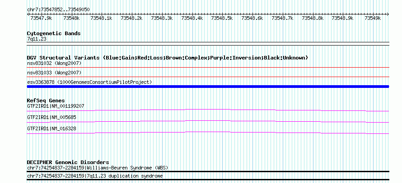The width and height of the screenshot is (402, 183).
Task: Click the 73548.8k ruler tick label
Action: [313, 18]
